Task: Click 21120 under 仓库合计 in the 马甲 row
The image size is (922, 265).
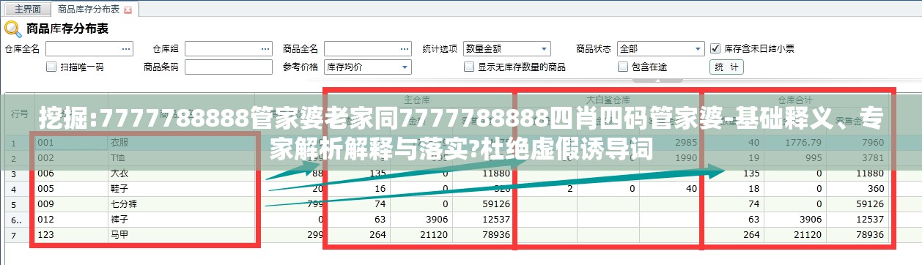Action: pos(808,234)
